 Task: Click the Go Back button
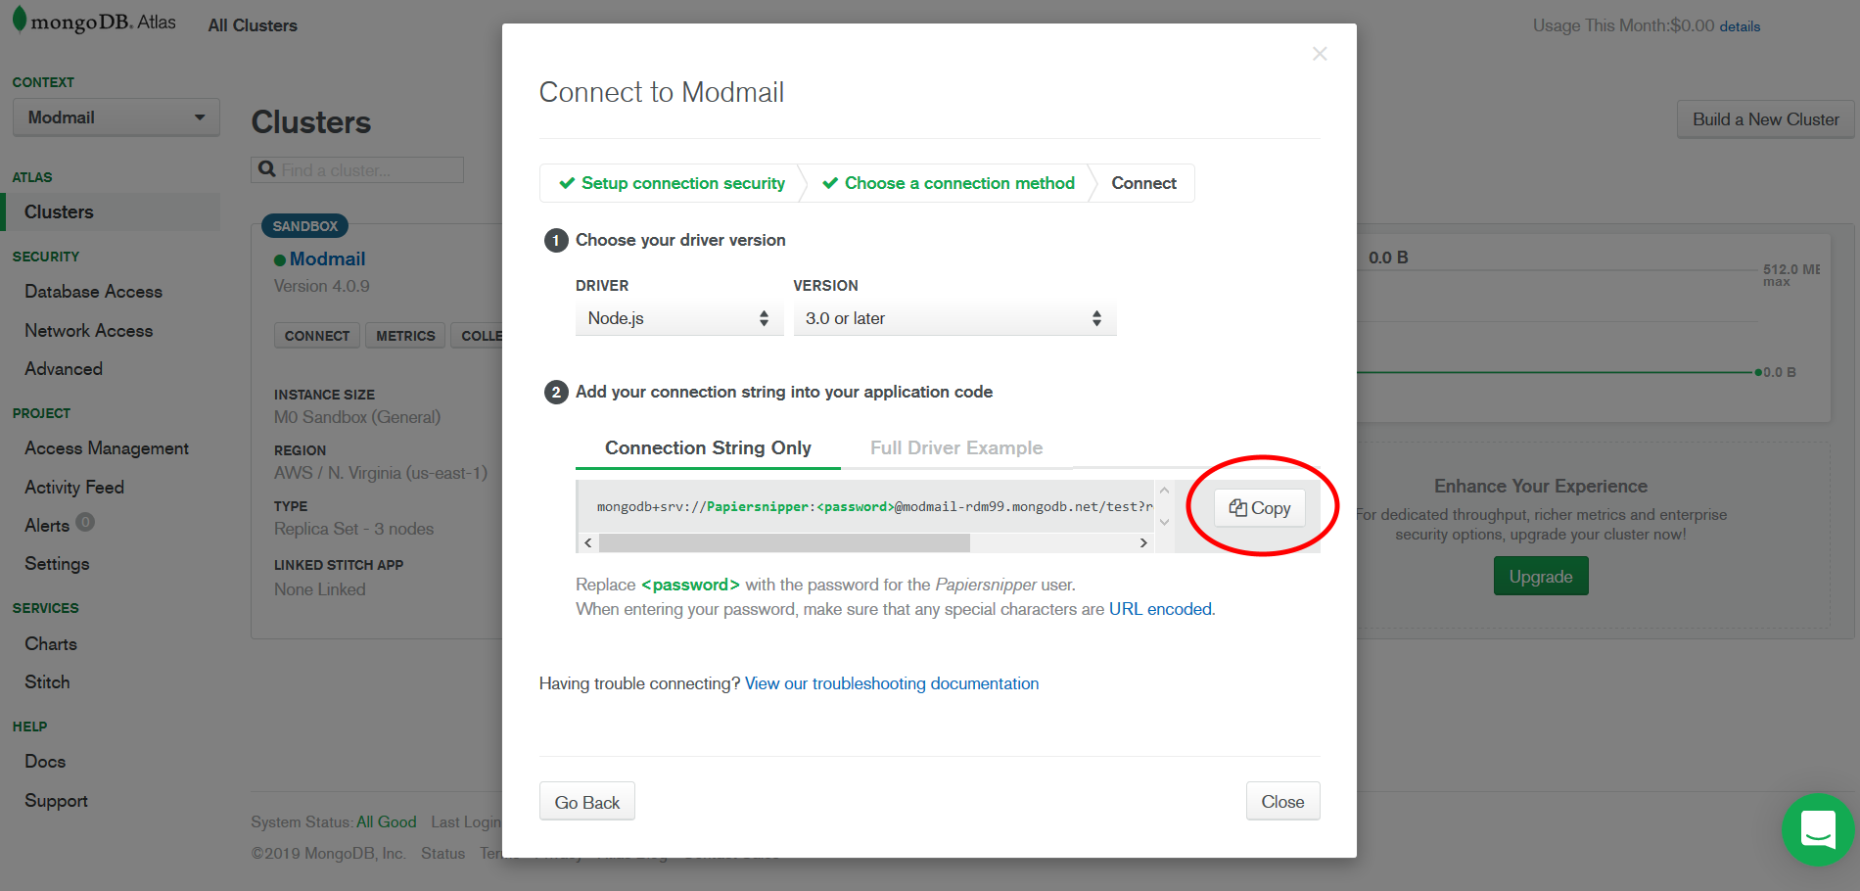click(x=586, y=802)
